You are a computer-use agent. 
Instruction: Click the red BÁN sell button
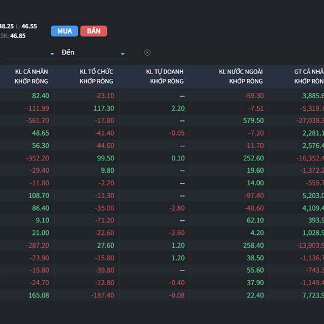point(94,31)
